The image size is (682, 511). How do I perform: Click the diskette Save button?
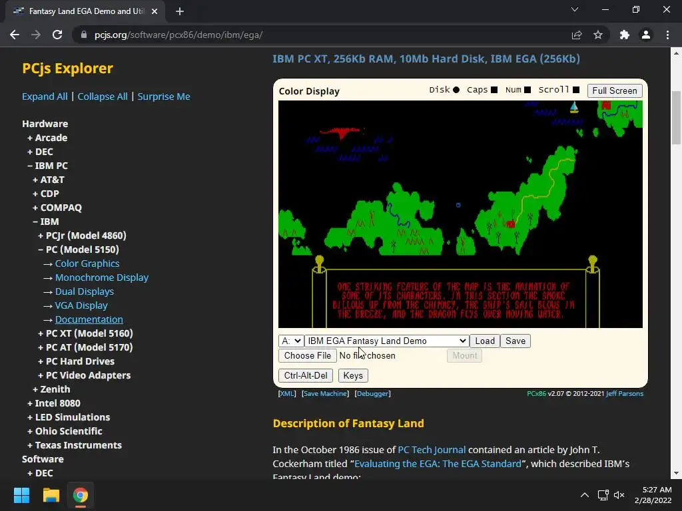click(515, 341)
